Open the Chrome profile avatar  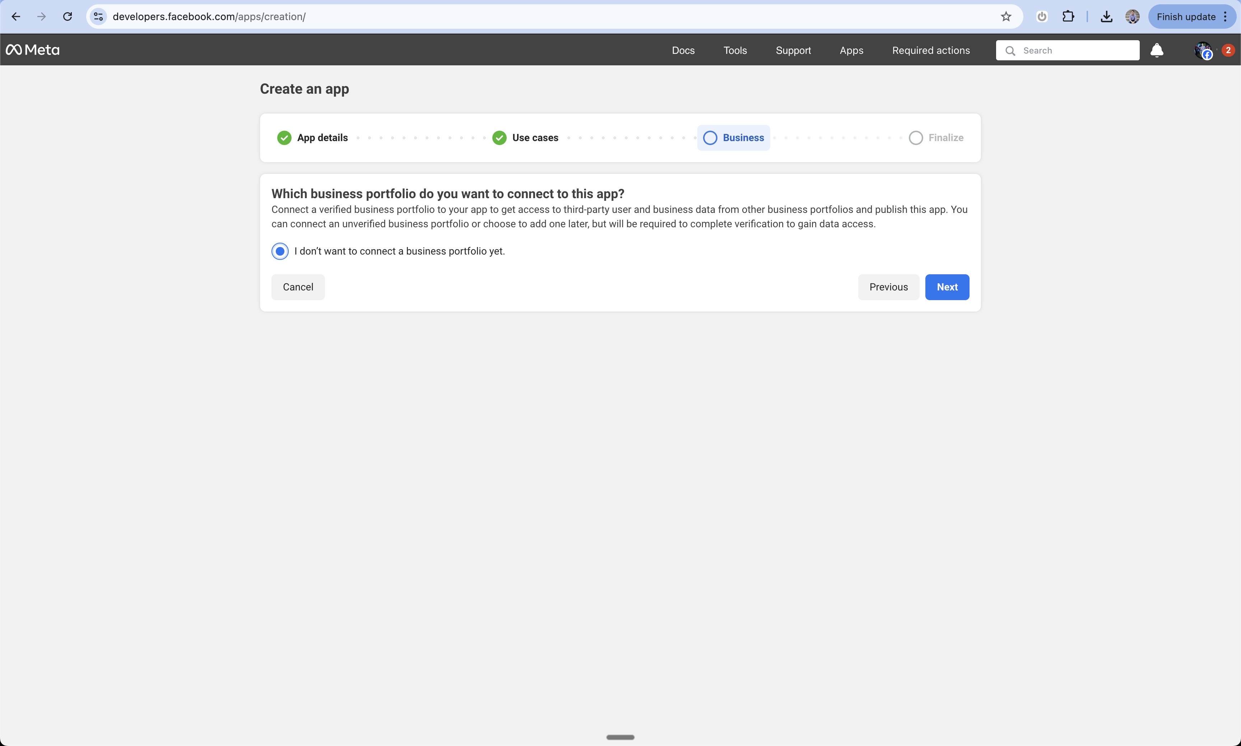(x=1133, y=17)
